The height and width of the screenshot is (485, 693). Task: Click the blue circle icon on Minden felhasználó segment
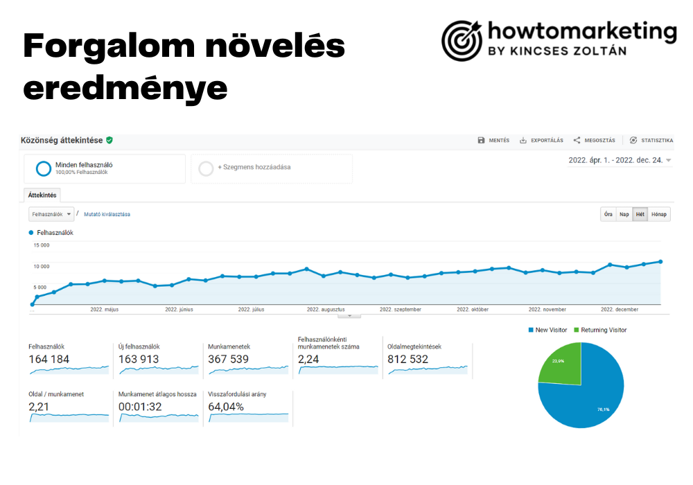(42, 166)
